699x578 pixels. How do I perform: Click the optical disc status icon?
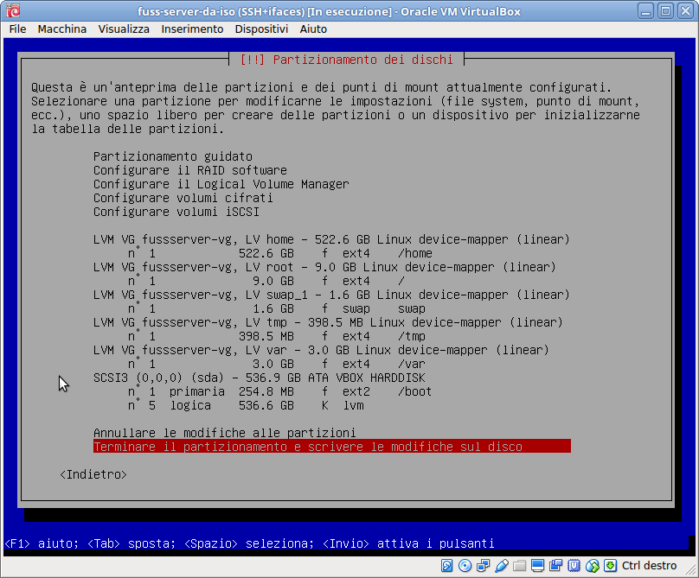pyautogui.click(x=465, y=566)
